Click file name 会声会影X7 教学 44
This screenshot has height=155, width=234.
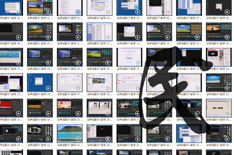click(x=100, y=145)
